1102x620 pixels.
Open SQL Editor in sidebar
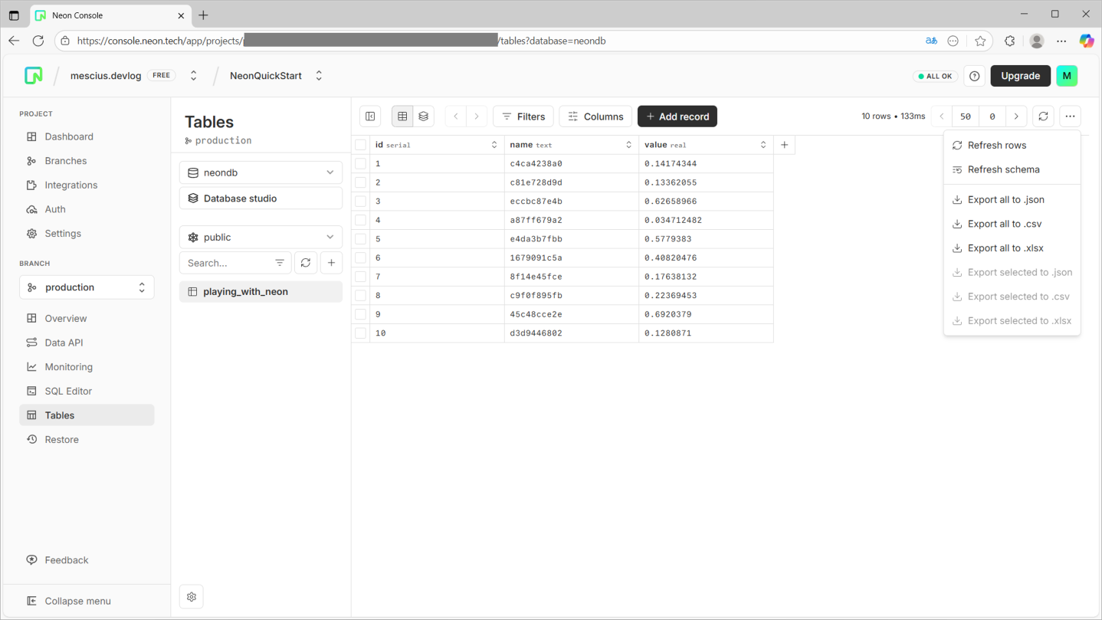coord(68,391)
